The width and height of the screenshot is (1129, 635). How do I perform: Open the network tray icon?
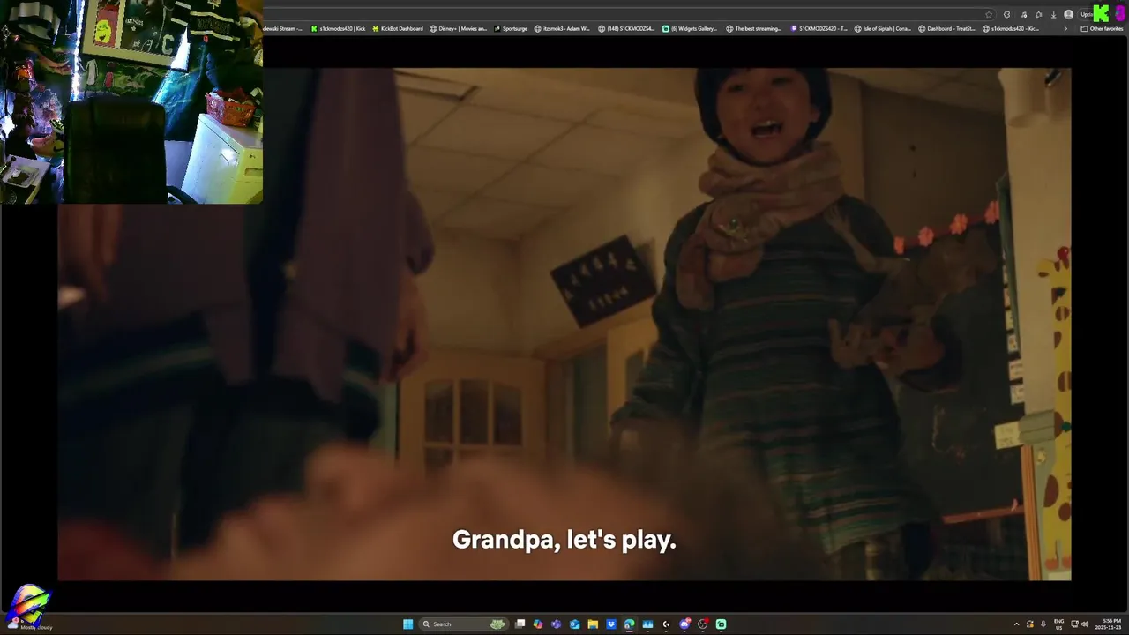click(1074, 624)
